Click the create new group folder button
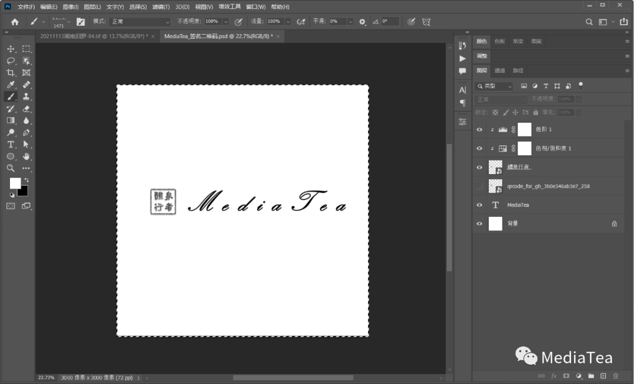 point(591,376)
